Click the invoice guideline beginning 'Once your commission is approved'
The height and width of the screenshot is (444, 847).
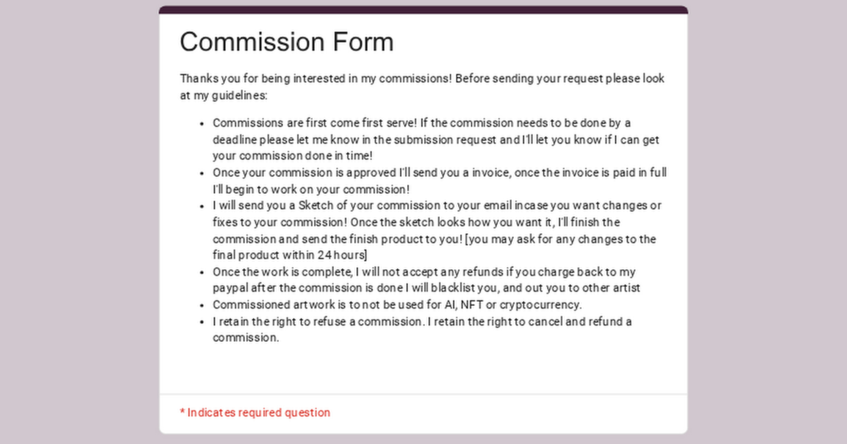pos(439,173)
